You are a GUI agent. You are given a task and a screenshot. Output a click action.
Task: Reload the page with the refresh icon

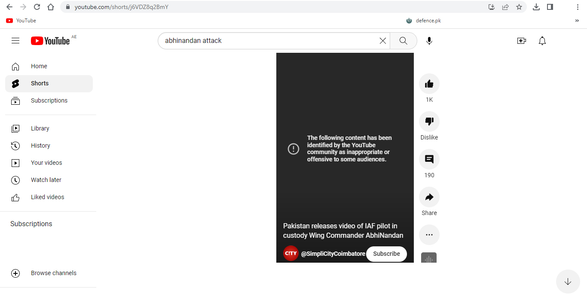[37, 7]
